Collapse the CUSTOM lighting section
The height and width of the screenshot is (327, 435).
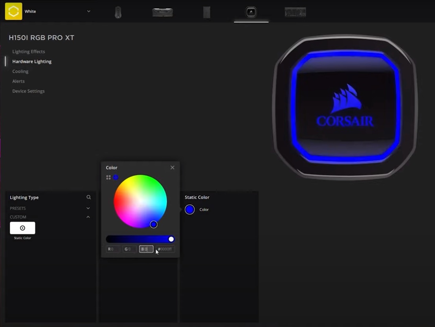(88, 217)
